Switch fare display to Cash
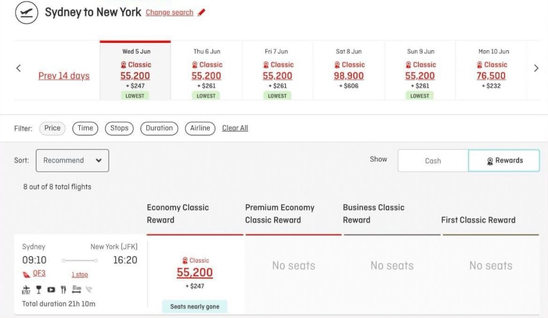The width and height of the screenshot is (548, 318). click(x=433, y=161)
